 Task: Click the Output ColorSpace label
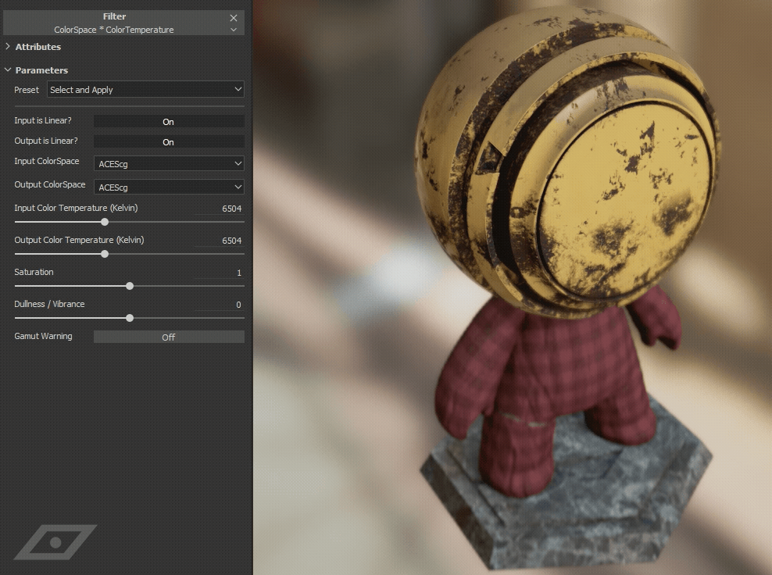50,184
